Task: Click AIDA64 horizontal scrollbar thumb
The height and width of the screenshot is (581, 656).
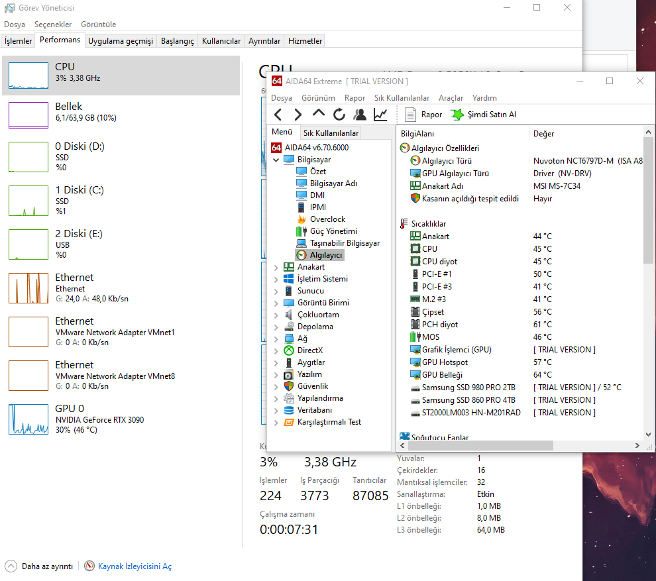Action: pos(480,446)
